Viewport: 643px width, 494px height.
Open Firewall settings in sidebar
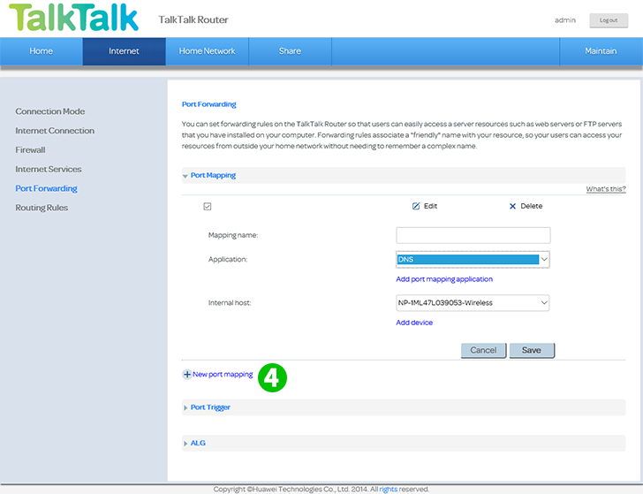click(30, 150)
